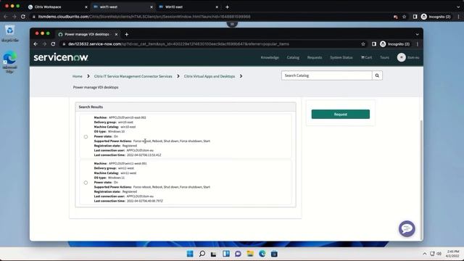Image resolution: width=464 pixels, height=261 pixels.
Task: Add a new tab in the inner browser
Action: point(127,34)
